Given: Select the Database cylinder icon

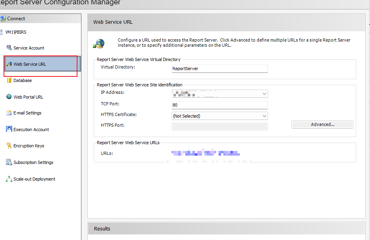Looking at the screenshot, I should pyautogui.click(x=9, y=80).
